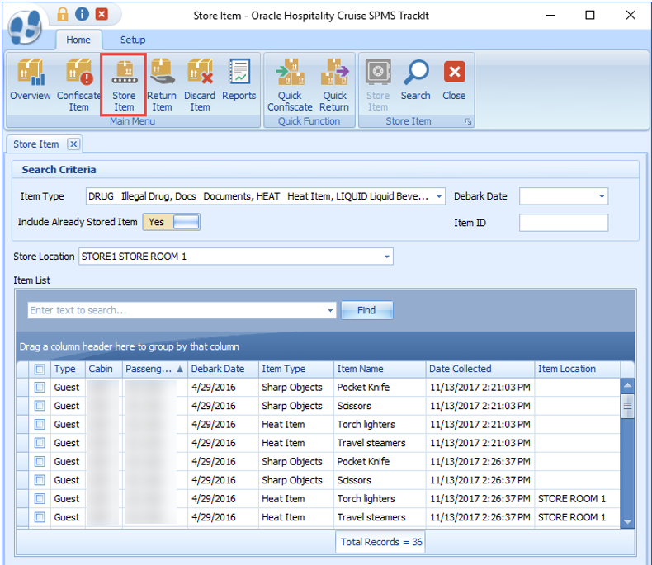The width and height of the screenshot is (652, 565).
Task: Click the grid vertical scrollbar thumb
Action: [x=627, y=407]
